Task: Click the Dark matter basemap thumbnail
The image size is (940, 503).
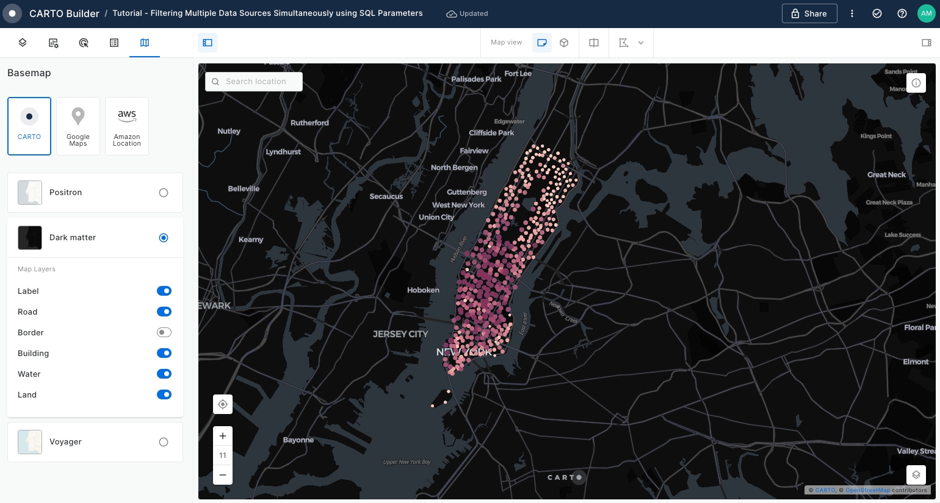Action: (x=30, y=238)
